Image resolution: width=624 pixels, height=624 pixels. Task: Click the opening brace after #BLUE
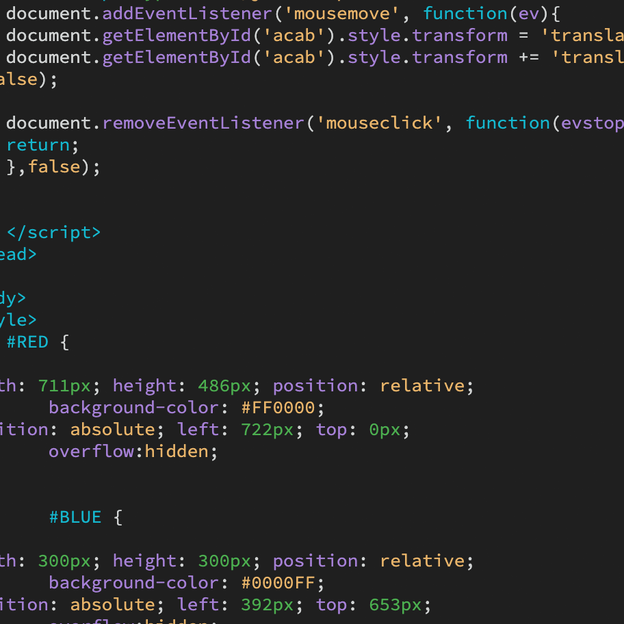click(118, 517)
